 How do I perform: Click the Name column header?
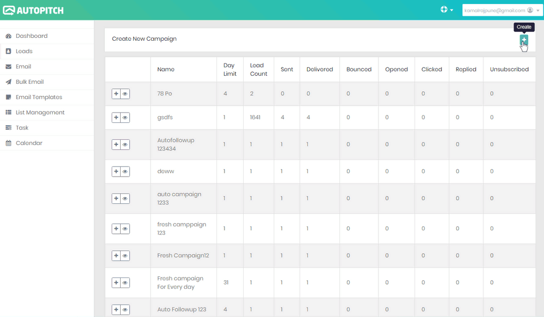[x=166, y=69]
